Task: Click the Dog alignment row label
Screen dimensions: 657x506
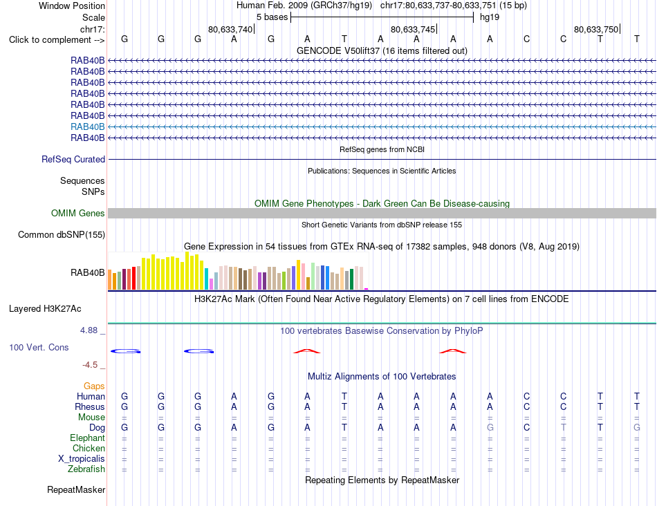Action: (97, 428)
